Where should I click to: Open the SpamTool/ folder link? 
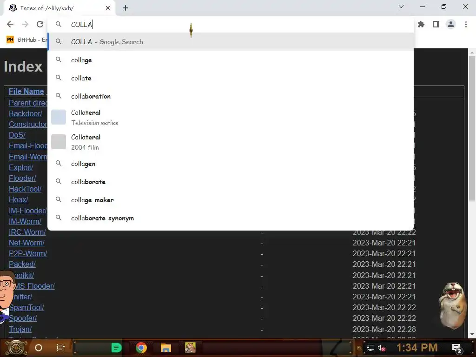(x=26, y=308)
